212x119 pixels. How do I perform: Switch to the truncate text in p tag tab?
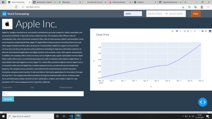pos(95,2)
